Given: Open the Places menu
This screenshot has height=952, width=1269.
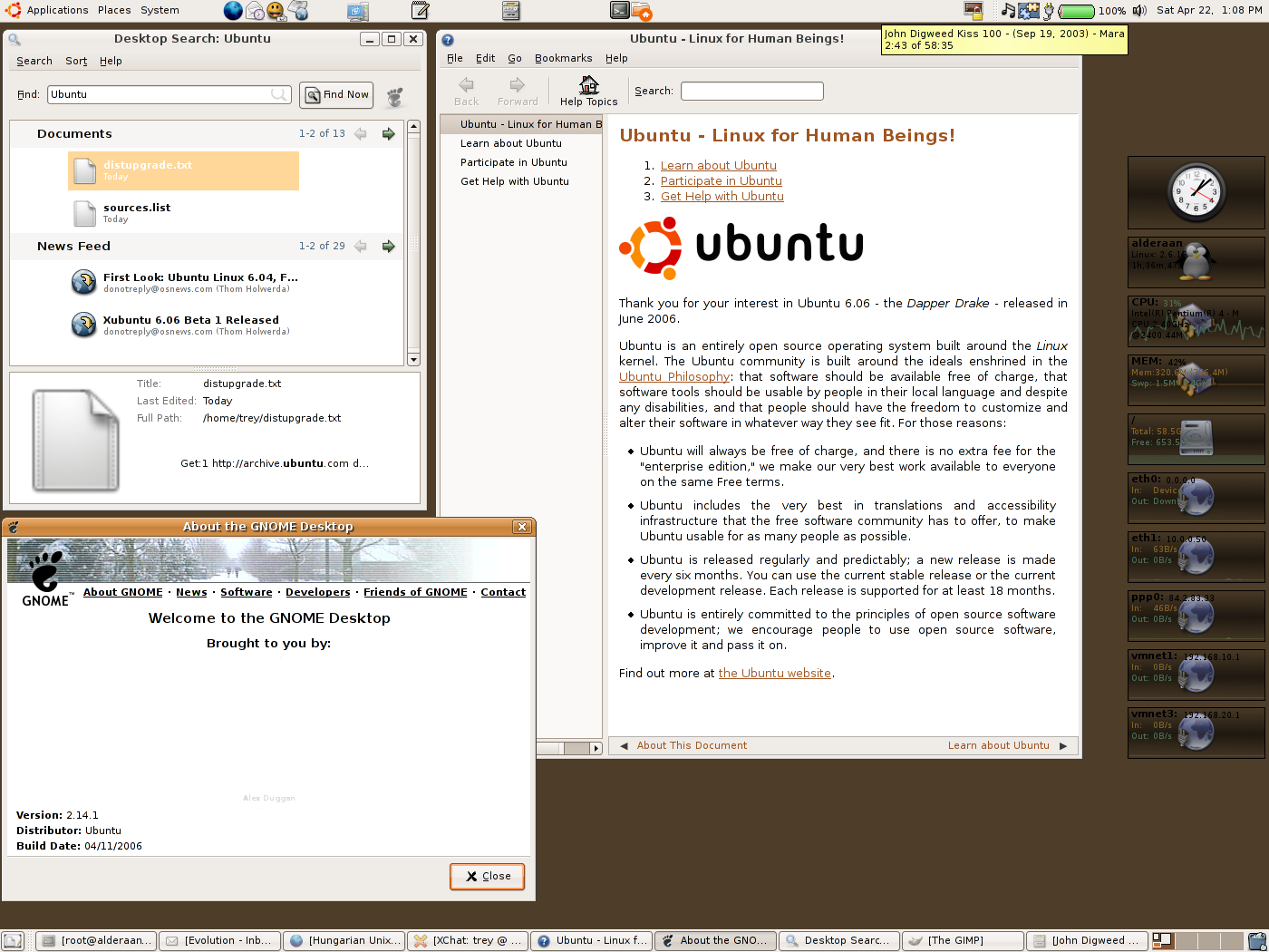Looking at the screenshot, I should coord(114,11).
